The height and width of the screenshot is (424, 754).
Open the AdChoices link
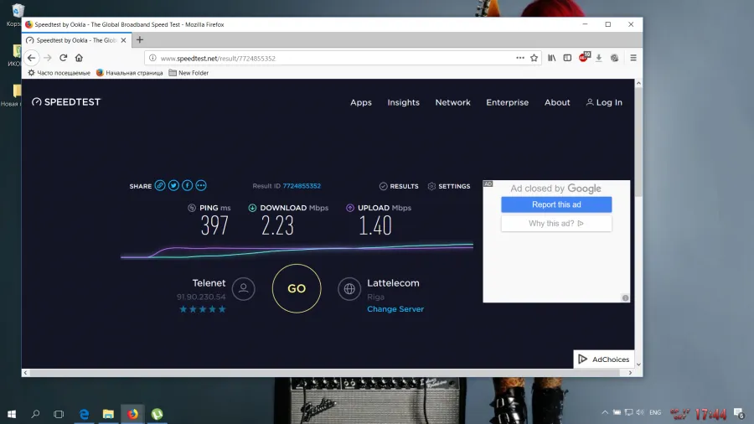pos(604,359)
